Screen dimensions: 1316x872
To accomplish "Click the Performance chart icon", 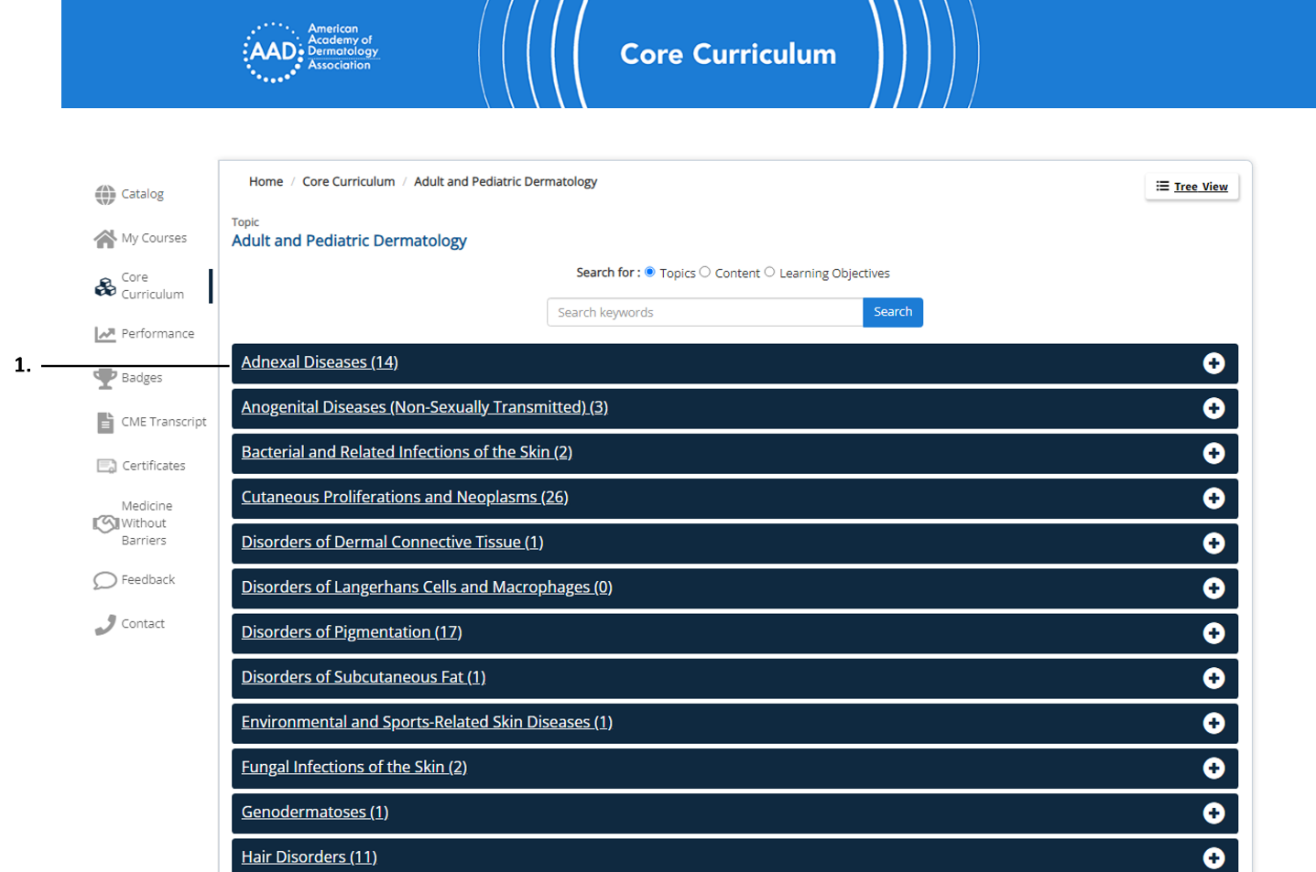I will tap(105, 334).
